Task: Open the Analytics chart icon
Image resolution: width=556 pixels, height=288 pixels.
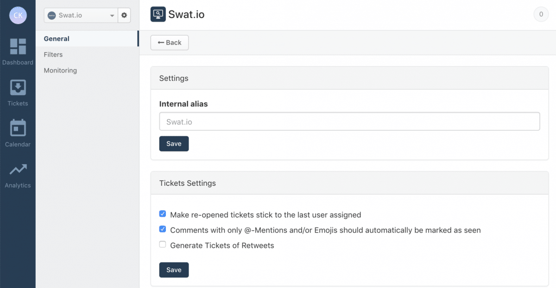Action: click(18, 170)
